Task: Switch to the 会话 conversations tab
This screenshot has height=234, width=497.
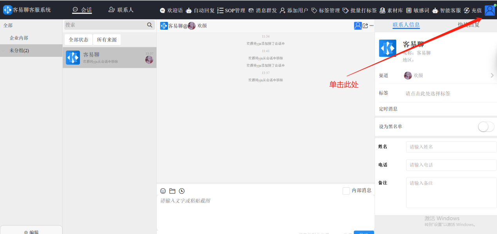Action: [82, 10]
